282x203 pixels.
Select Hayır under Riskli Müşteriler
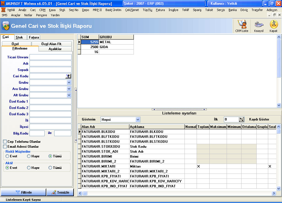(x=29, y=156)
